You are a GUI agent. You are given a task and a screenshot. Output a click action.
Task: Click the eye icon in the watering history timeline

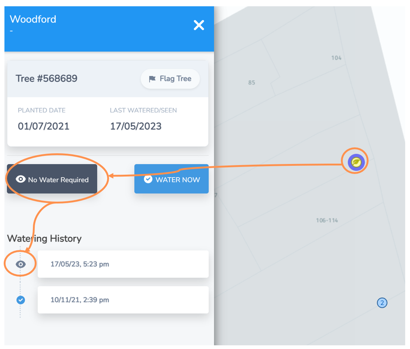(21, 264)
